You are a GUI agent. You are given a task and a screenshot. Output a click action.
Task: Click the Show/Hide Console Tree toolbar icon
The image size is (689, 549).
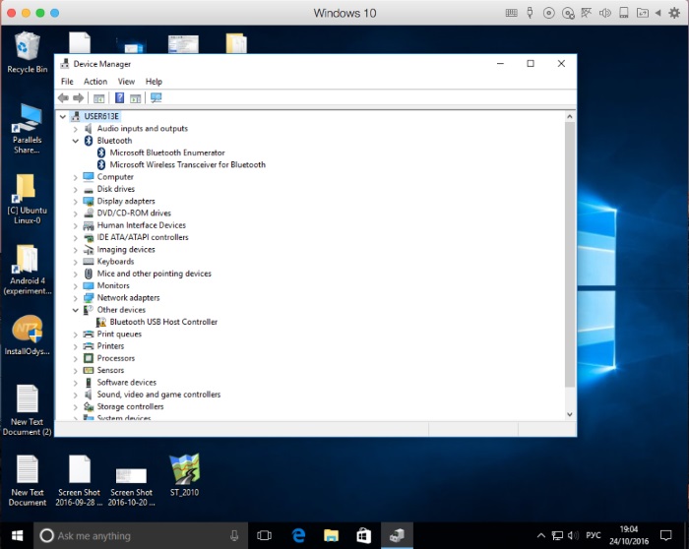click(98, 98)
